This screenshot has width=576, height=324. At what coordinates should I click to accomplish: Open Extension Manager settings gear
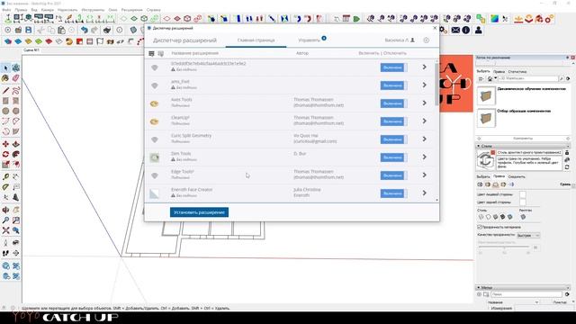[x=426, y=40]
